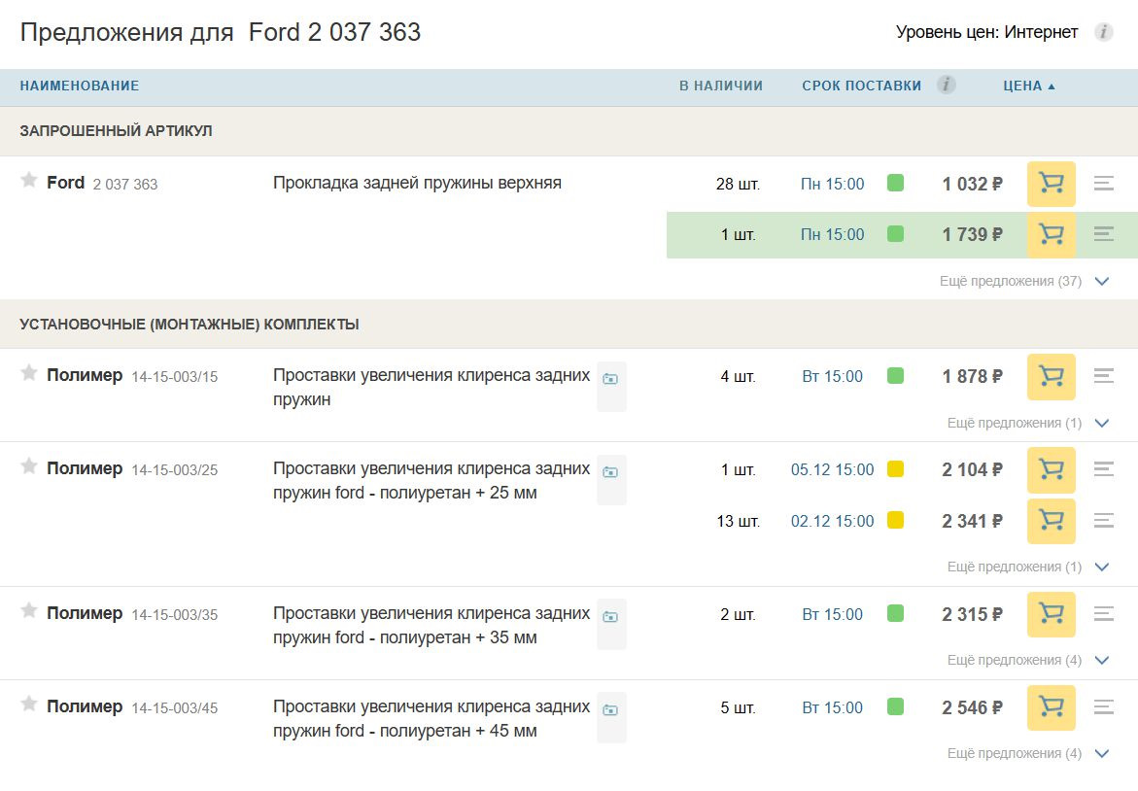The image size is (1138, 791).
Task: Open details menu icon for 2 341 ₽ offer
Action: tap(1103, 521)
